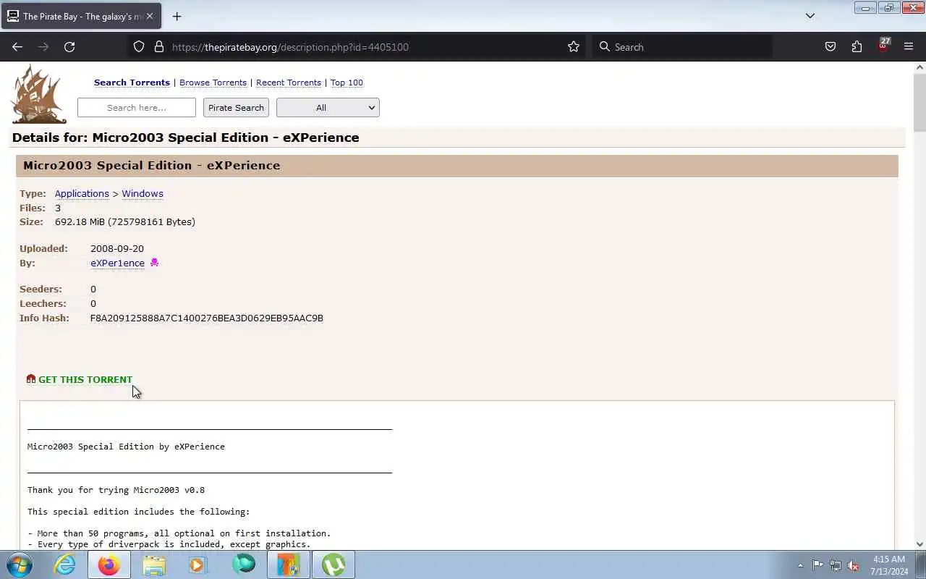Click 'Thank you for trying Micro2003 v0.8' text

(116, 490)
